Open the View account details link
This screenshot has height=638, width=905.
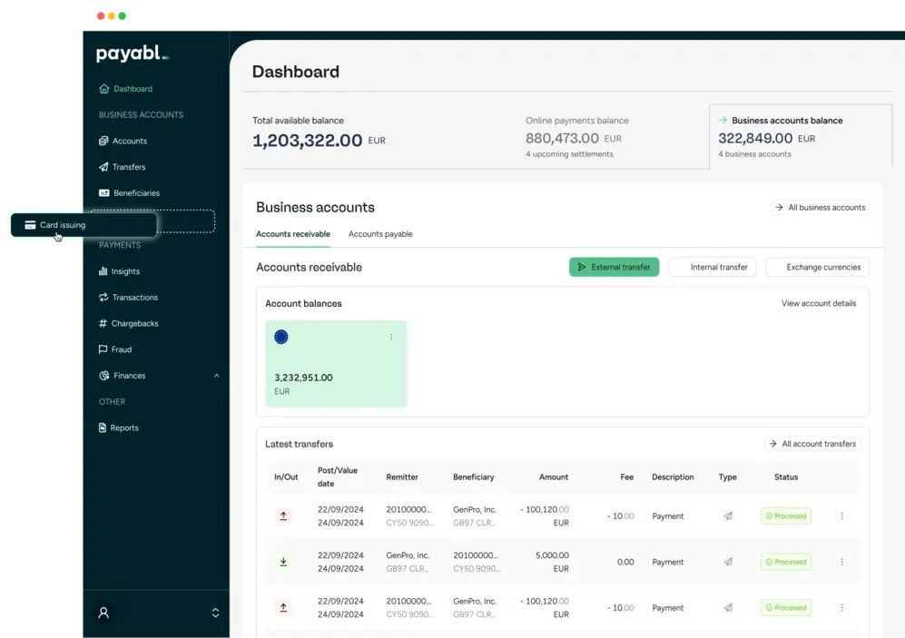[818, 303]
